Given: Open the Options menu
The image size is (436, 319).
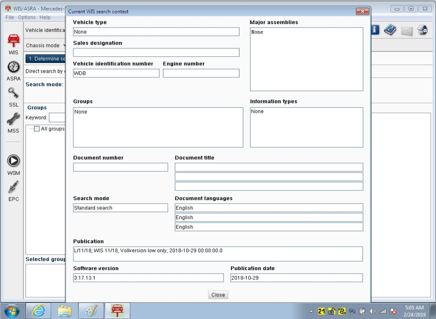Looking at the screenshot, I should (27, 17).
